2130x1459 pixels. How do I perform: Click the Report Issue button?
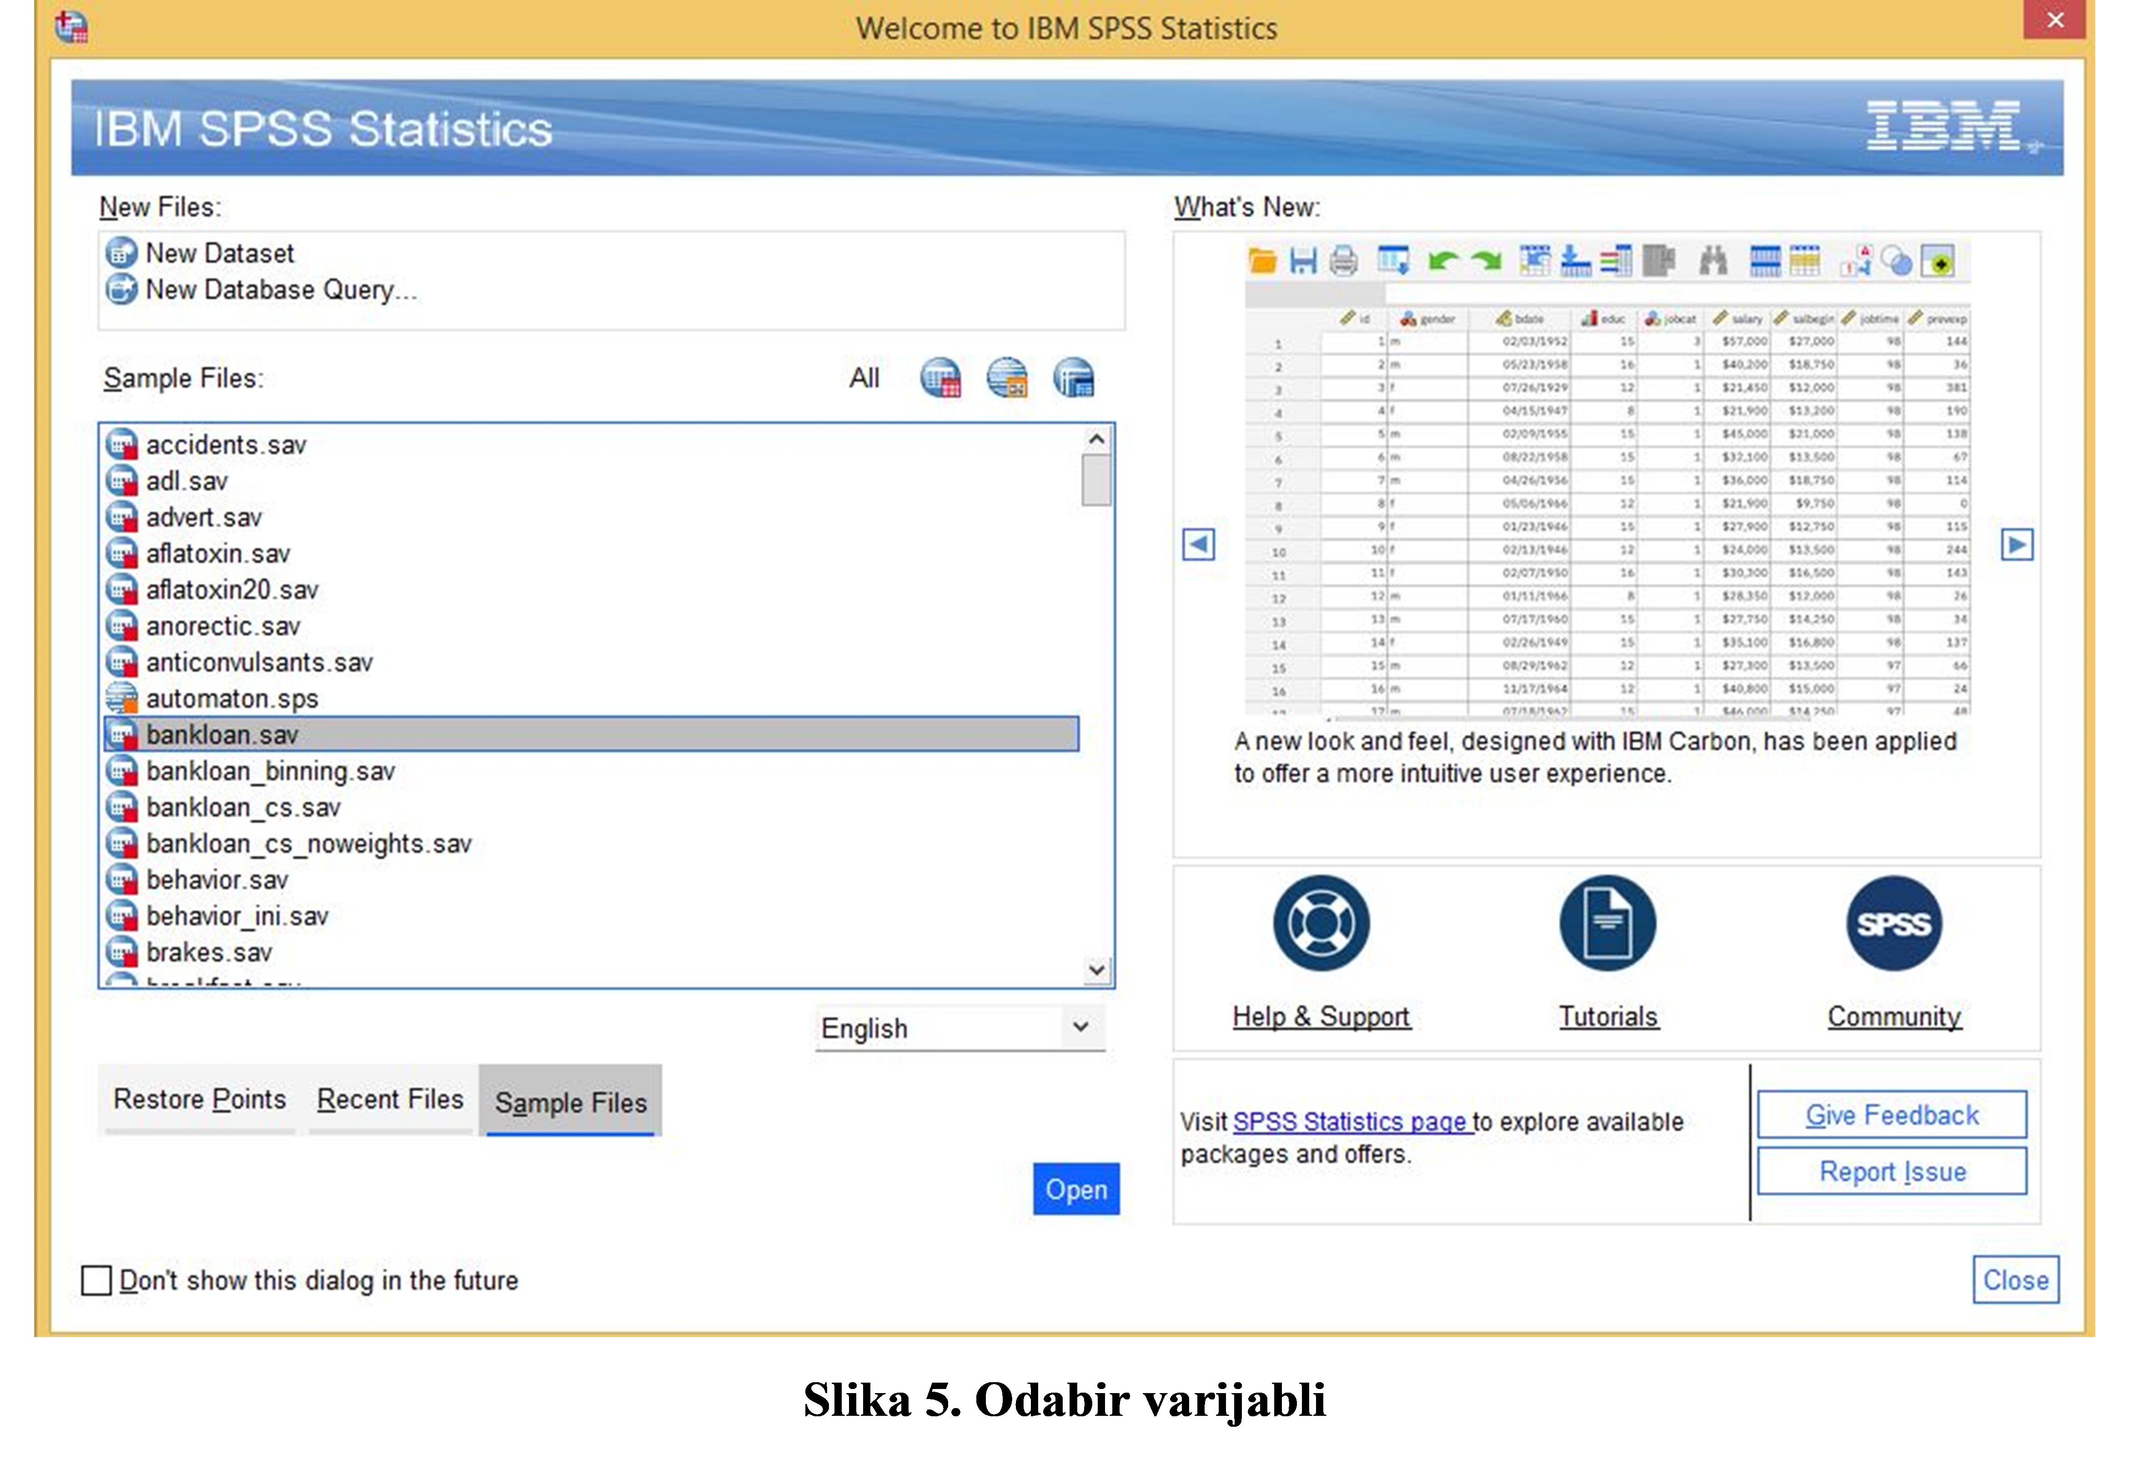[1892, 1171]
